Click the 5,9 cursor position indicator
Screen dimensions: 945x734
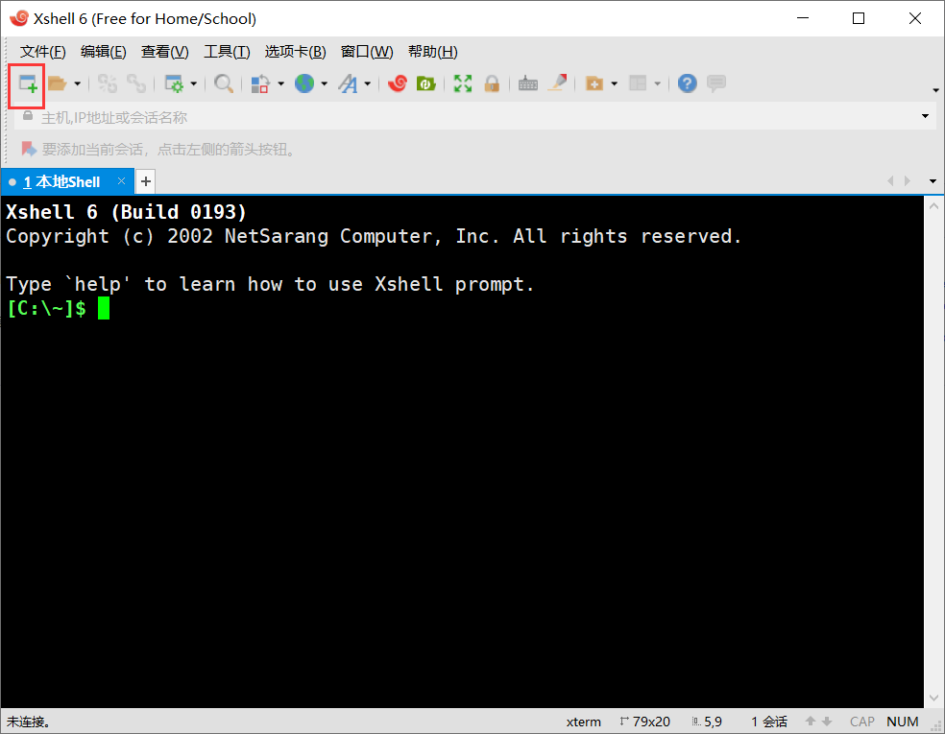707,722
